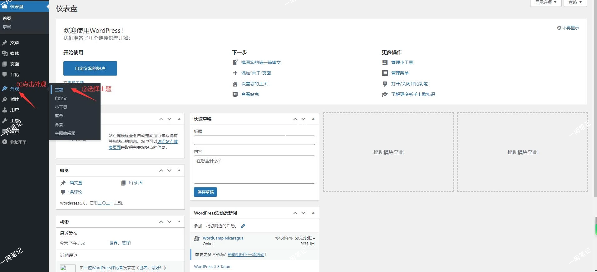This screenshot has width=597, height=272.
Task: Click the Pages (页面) icon in sidebar
Action: [5, 64]
